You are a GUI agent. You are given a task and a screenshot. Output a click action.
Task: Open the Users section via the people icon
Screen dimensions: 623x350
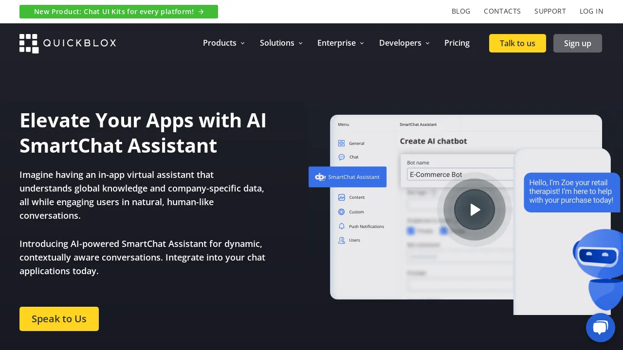(x=342, y=240)
